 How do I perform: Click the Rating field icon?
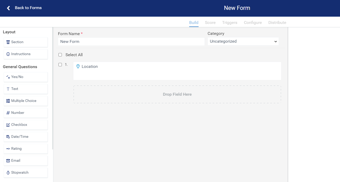(8, 148)
